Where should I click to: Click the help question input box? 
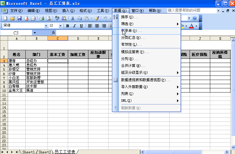pos(192,10)
